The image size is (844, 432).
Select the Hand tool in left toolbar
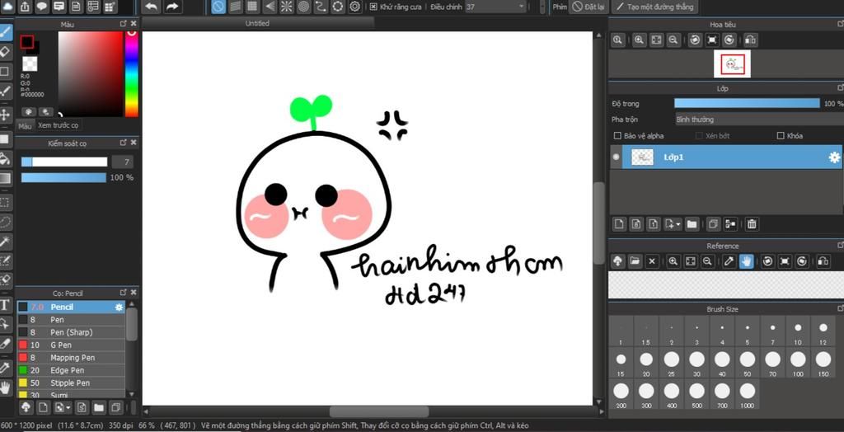(6, 387)
